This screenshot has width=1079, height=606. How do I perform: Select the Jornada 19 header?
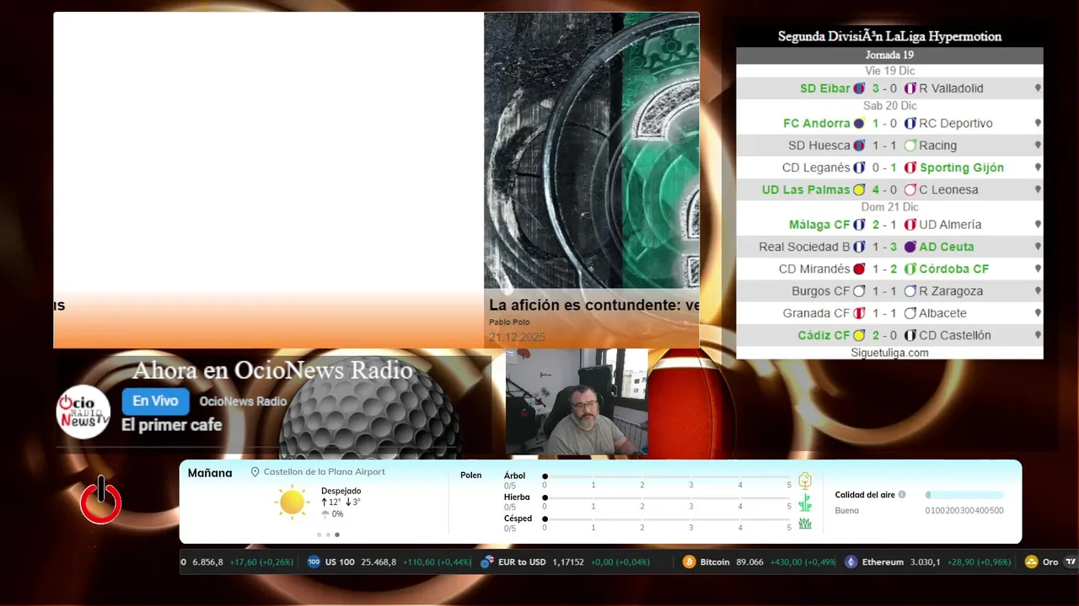889,56
